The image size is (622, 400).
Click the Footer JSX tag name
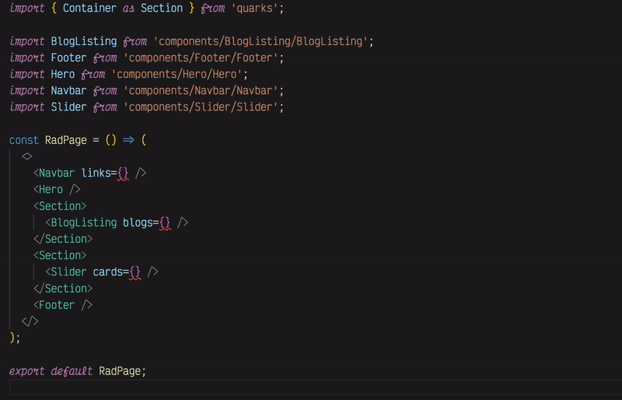pyautogui.click(x=57, y=305)
